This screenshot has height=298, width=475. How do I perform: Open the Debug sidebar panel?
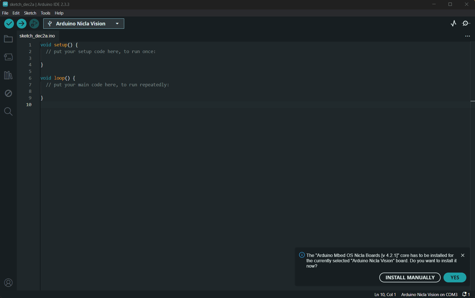[8, 93]
